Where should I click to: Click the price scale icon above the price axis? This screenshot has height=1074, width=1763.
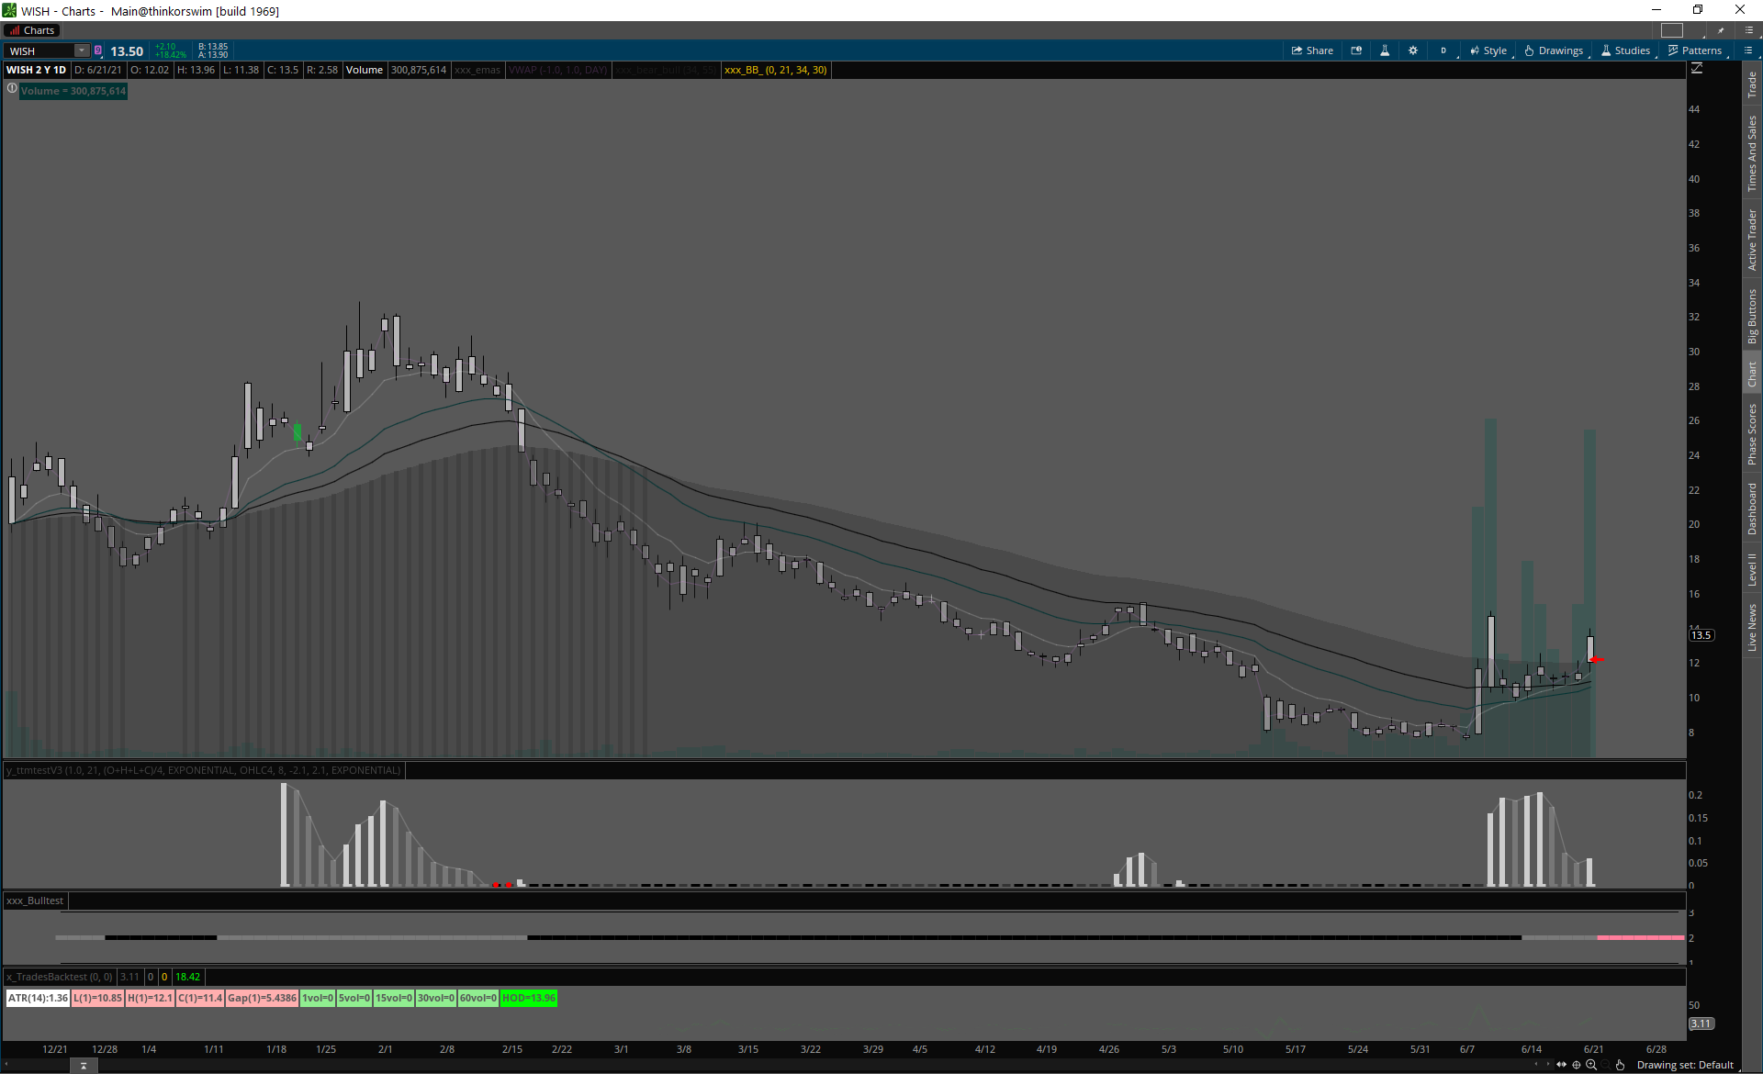pyautogui.click(x=1697, y=69)
